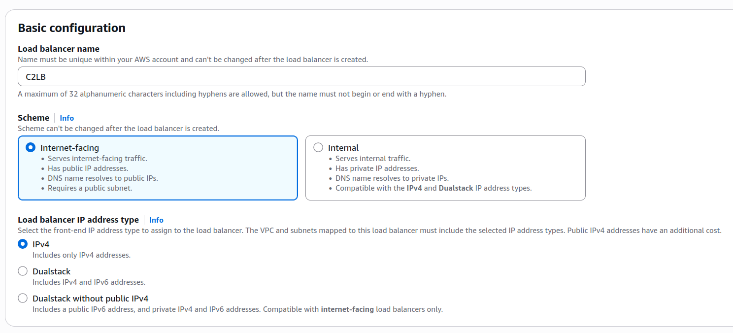Click 'Requires a public subnet' bullet text
This screenshot has height=333, width=733.
coord(90,188)
